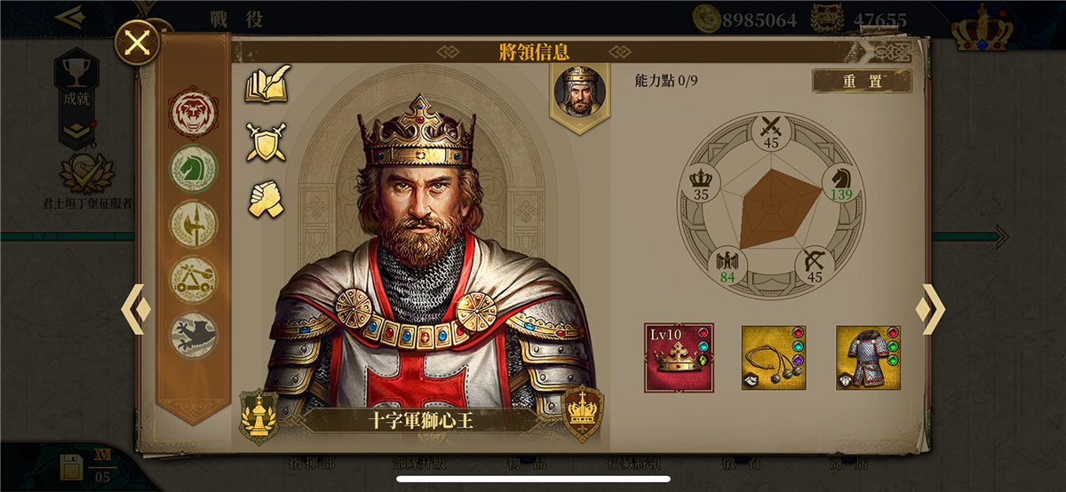
Task: Select the lion emblem troop category
Action: pos(194,112)
